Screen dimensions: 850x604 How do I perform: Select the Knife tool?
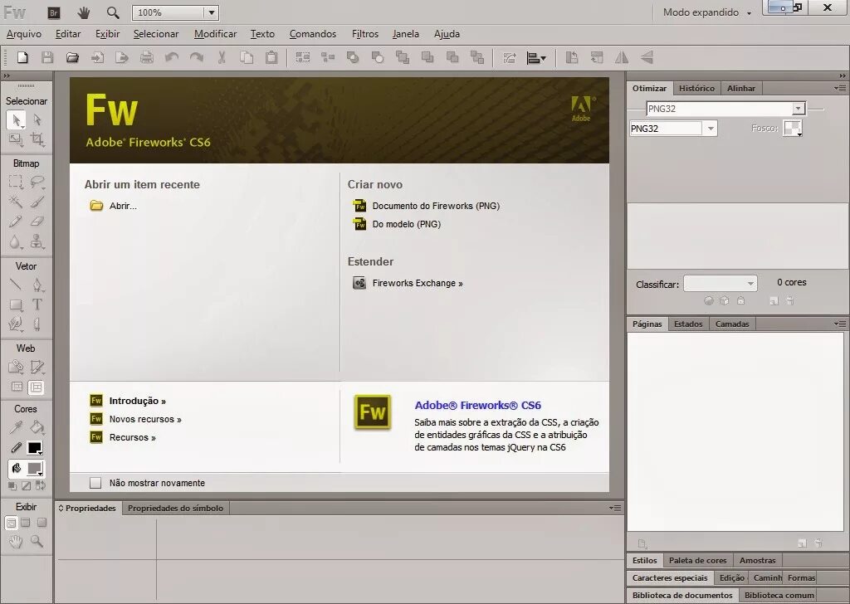pos(37,324)
